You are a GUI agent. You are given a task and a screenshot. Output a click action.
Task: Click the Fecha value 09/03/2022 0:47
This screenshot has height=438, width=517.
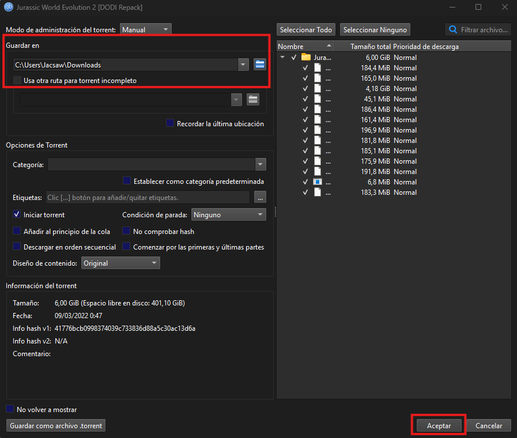coord(78,316)
